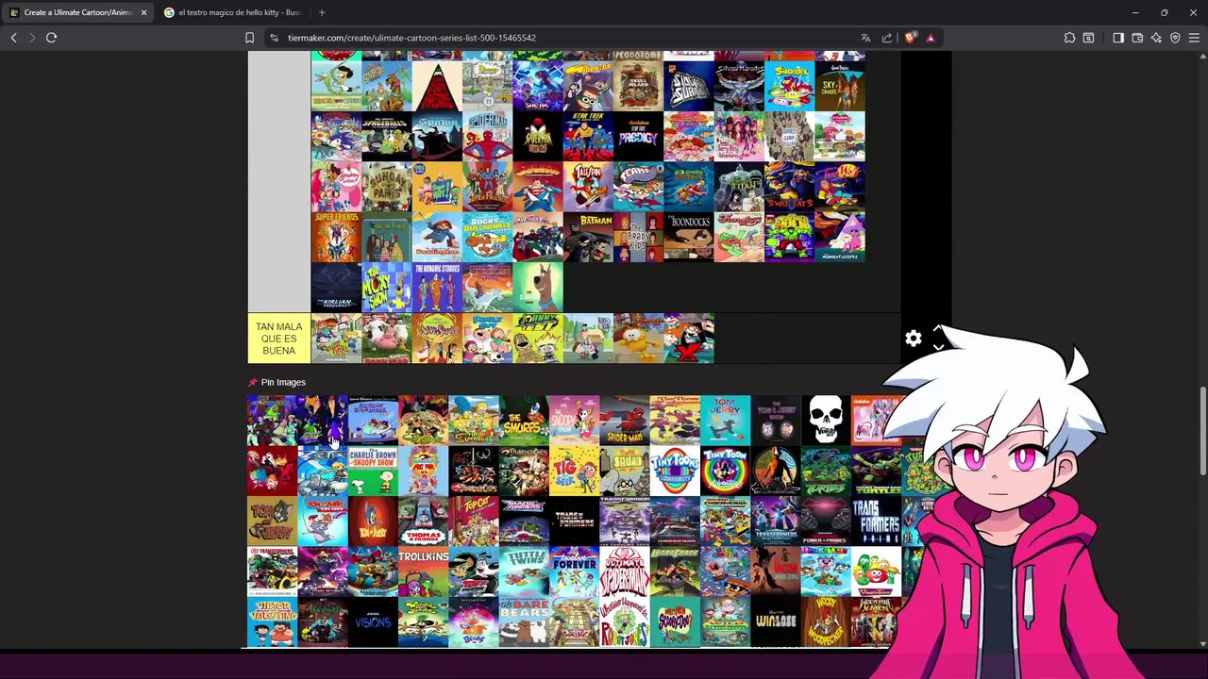Open Brave Wallet icon
The image size is (1208, 679).
tap(1137, 38)
